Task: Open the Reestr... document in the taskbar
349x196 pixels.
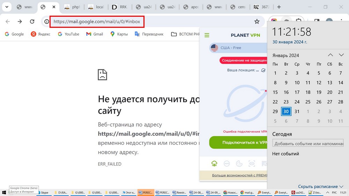Action: [180, 193]
